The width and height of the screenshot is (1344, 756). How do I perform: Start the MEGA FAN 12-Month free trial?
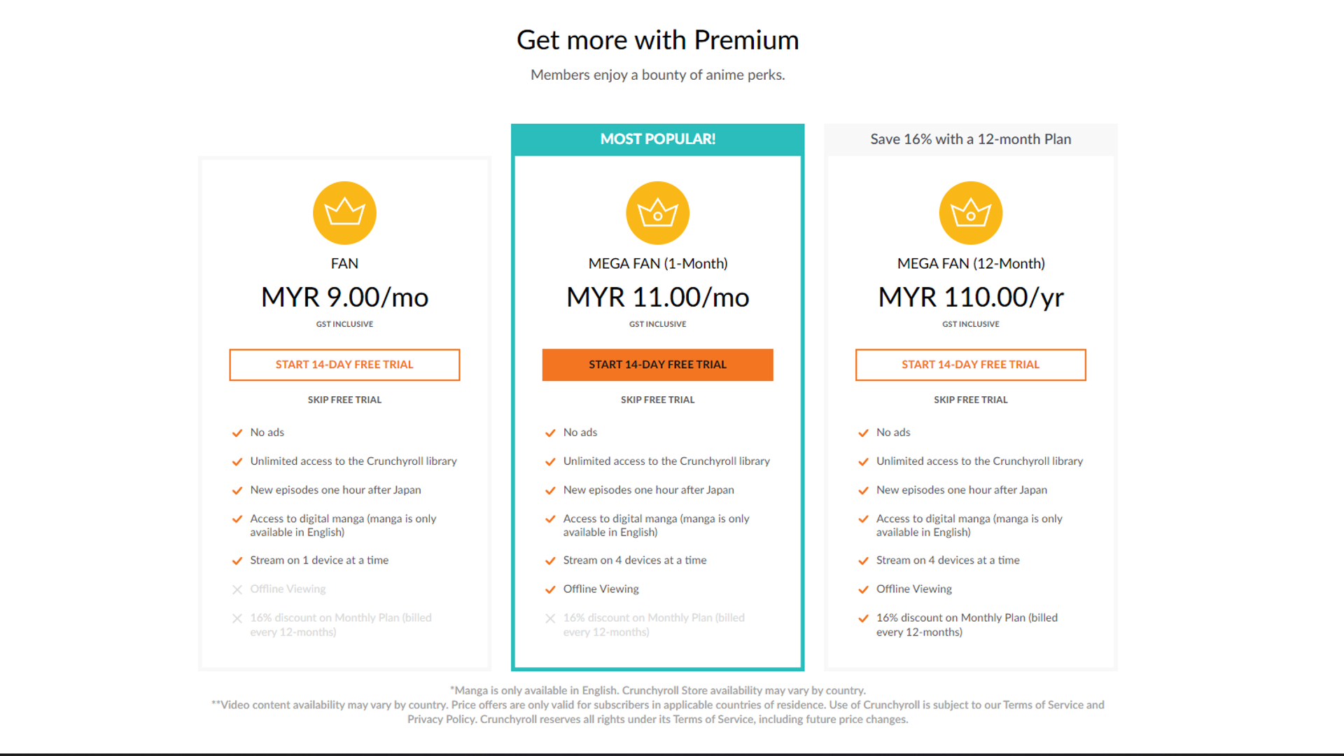(x=970, y=365)
